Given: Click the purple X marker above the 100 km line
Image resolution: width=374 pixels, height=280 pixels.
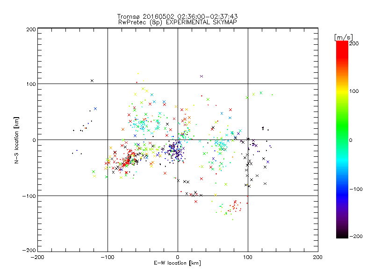Looking at the screenshot, I should (201, 76).
